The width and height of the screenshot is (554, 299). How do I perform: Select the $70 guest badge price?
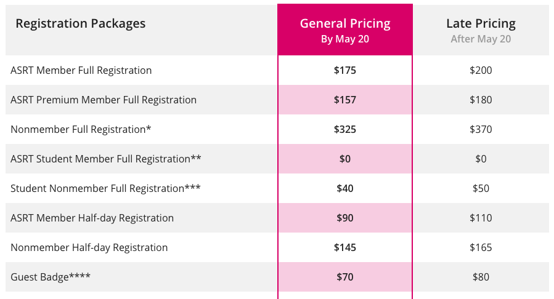[x=345, y=277]
